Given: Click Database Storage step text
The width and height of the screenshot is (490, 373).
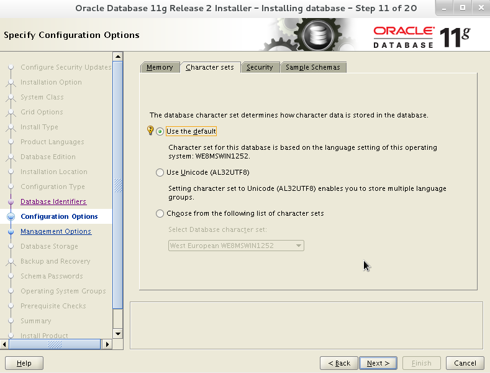Looking at the screenshot, I should pos(50,246).
